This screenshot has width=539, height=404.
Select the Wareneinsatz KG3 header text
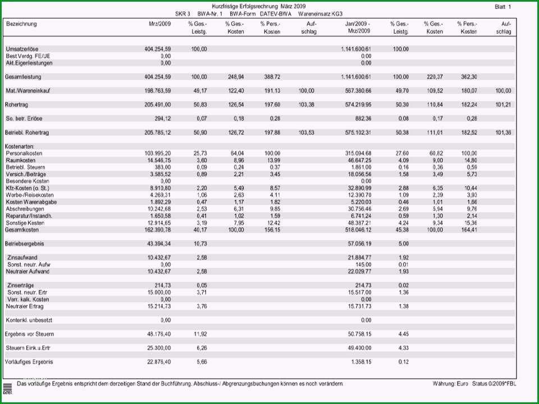coord(321,14)
